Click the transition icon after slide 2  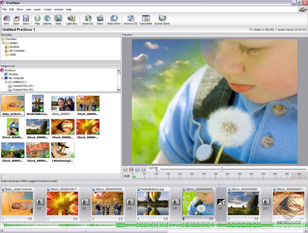click(x=85, y=202)
